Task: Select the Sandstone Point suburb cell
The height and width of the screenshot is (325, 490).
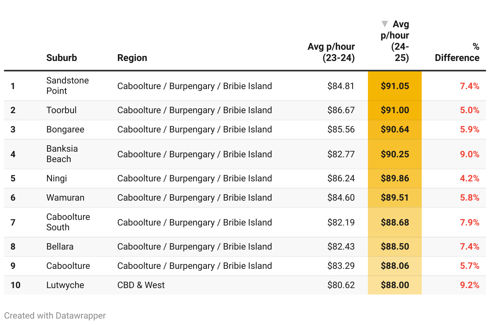Action: [x=67, y=86]
